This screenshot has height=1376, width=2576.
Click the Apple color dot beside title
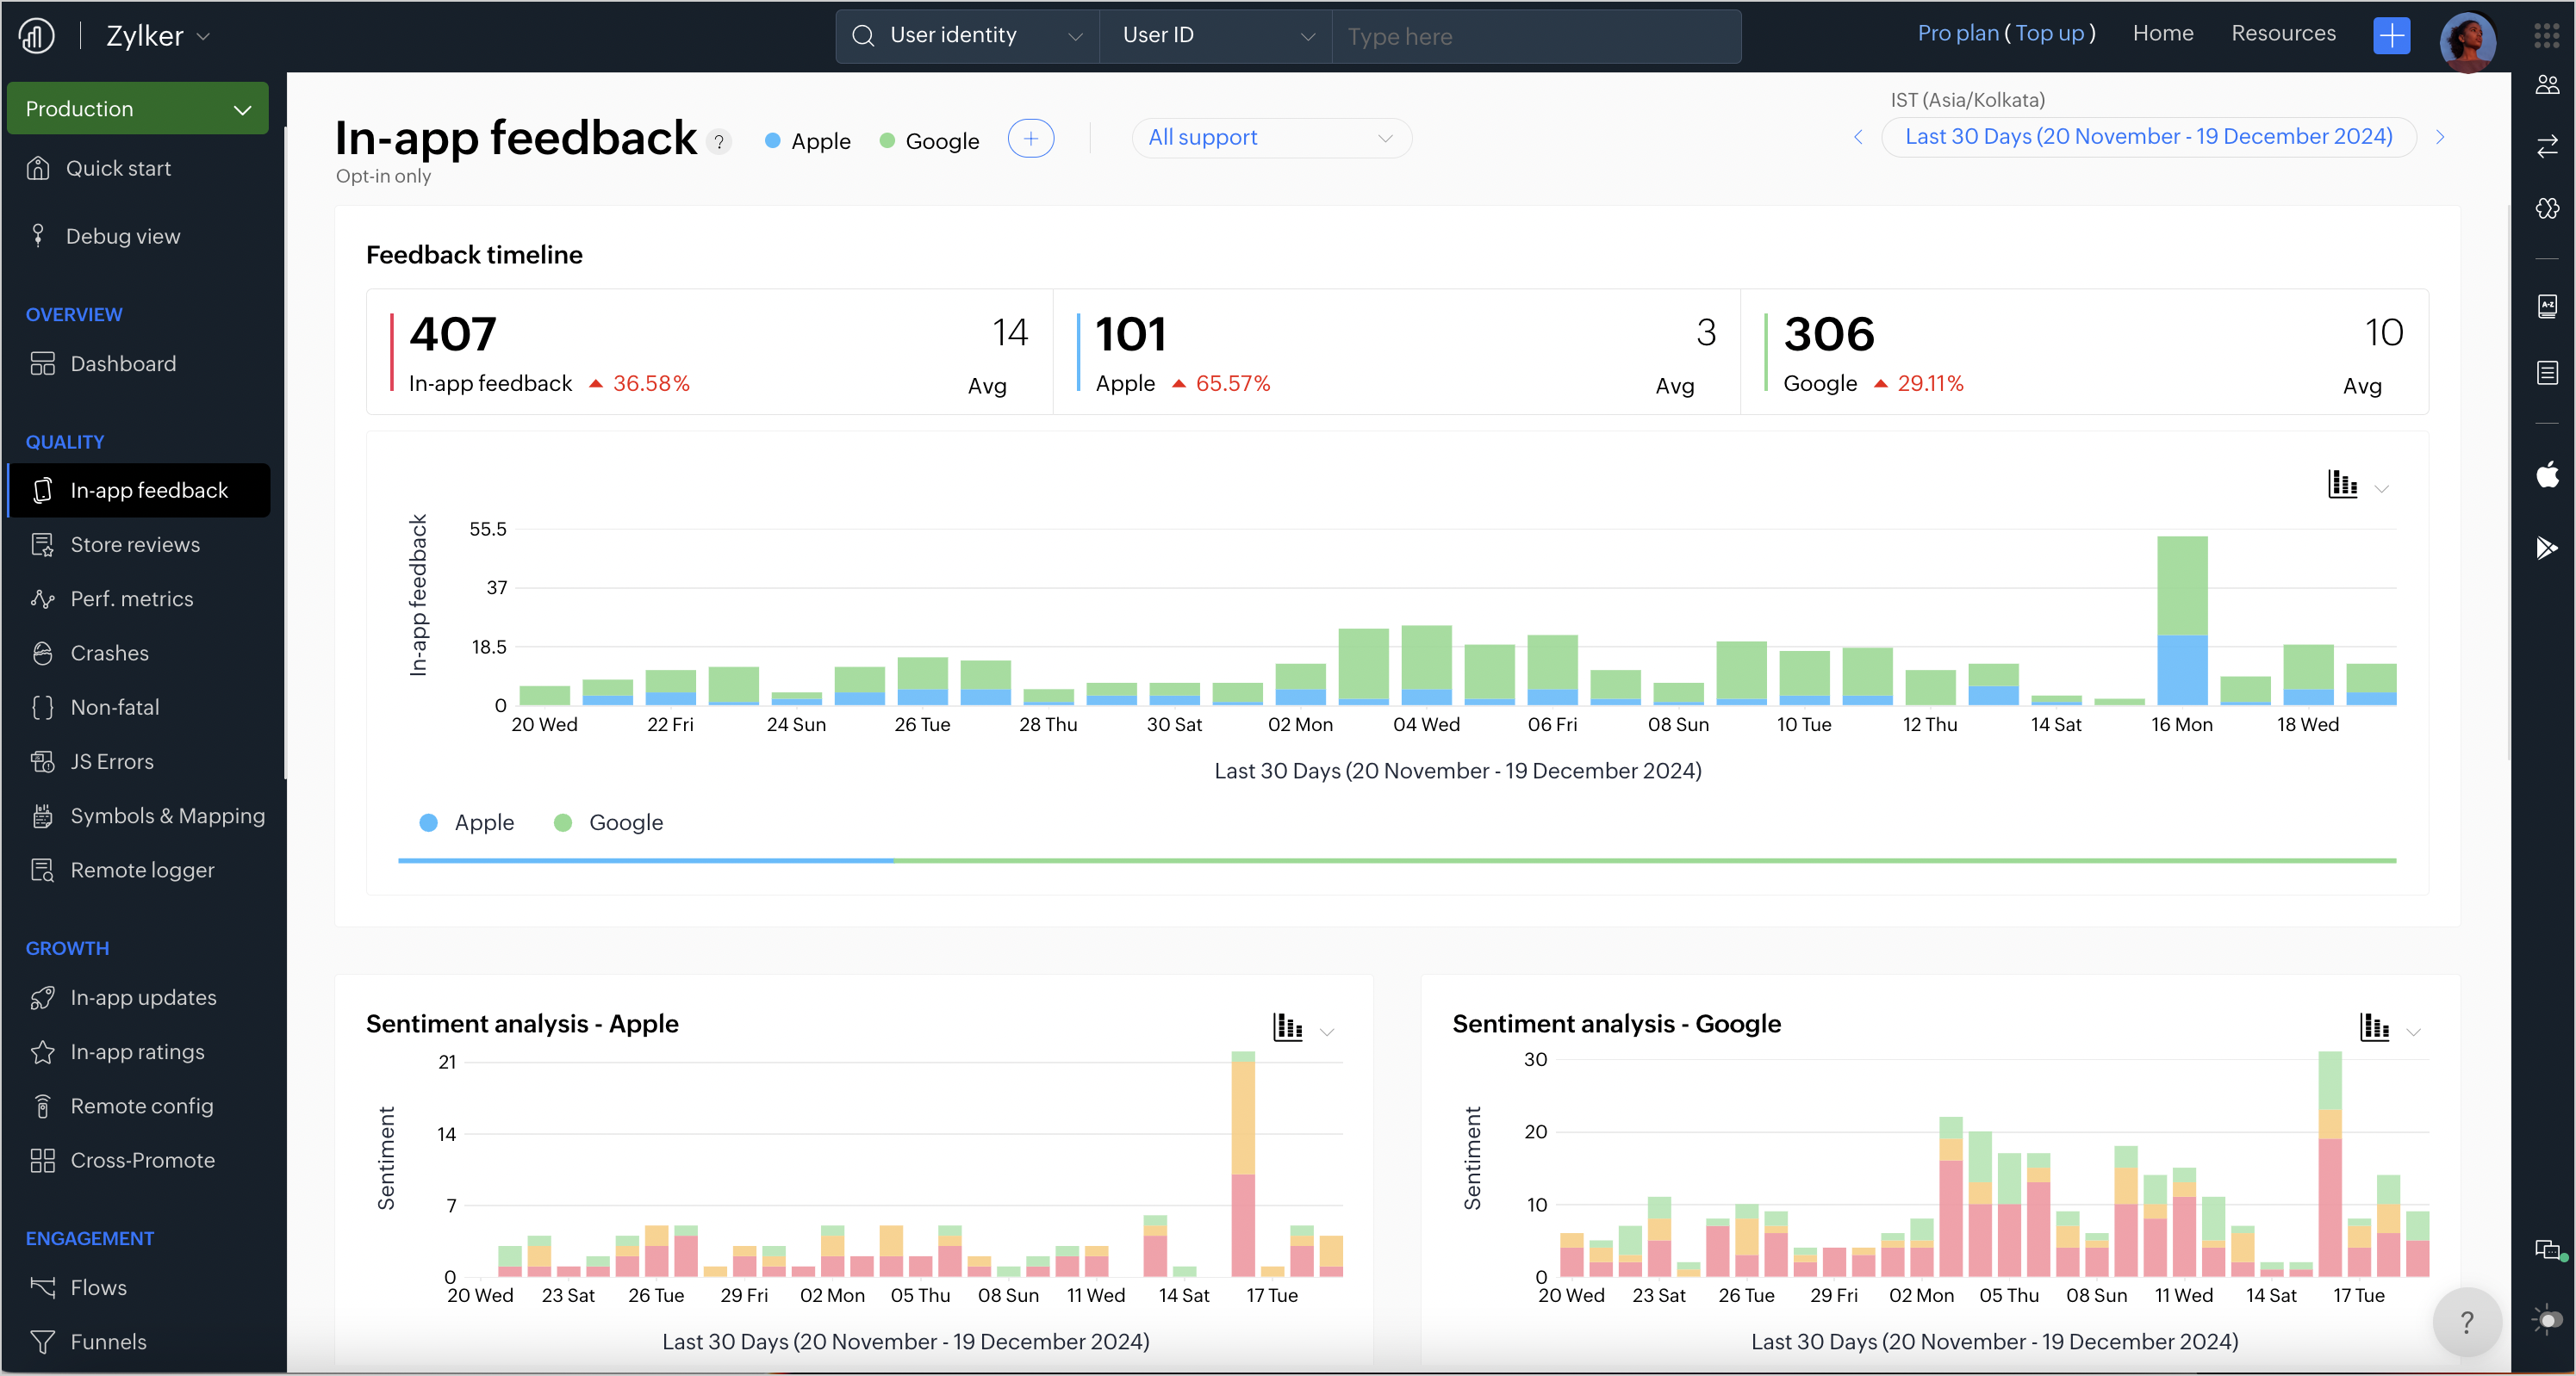point(772,141)
